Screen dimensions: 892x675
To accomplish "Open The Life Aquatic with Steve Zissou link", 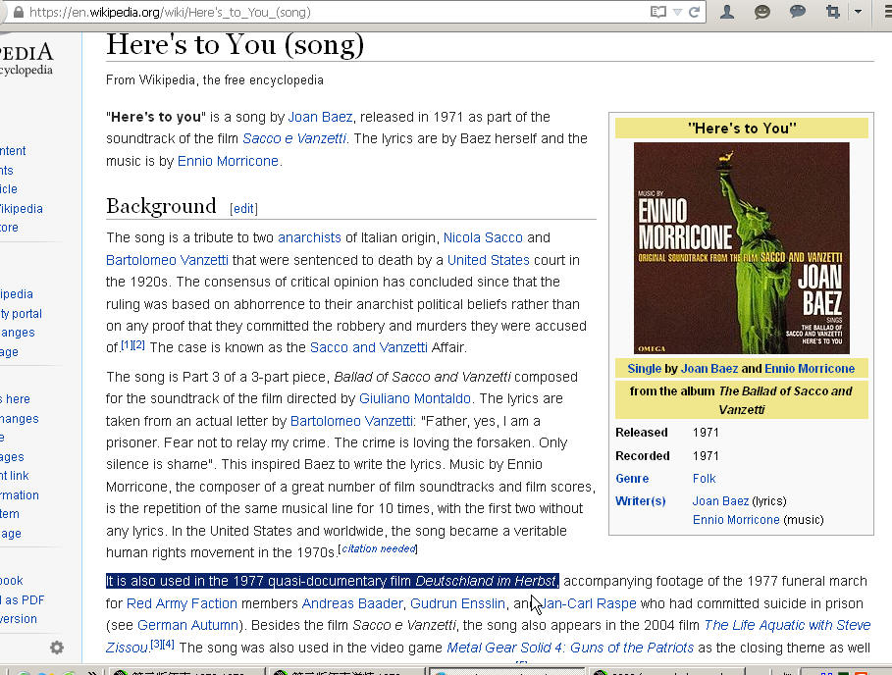I will point(787,625).
